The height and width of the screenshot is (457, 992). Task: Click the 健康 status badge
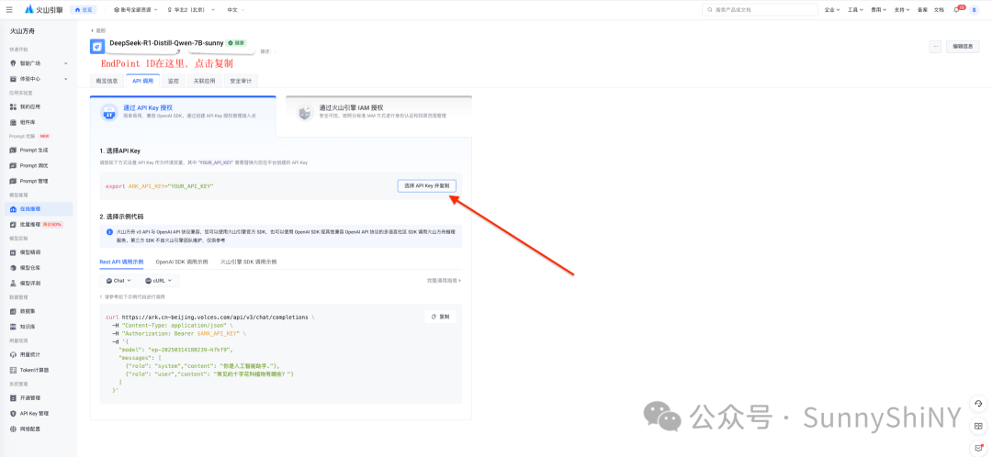[x=237, y=43]
